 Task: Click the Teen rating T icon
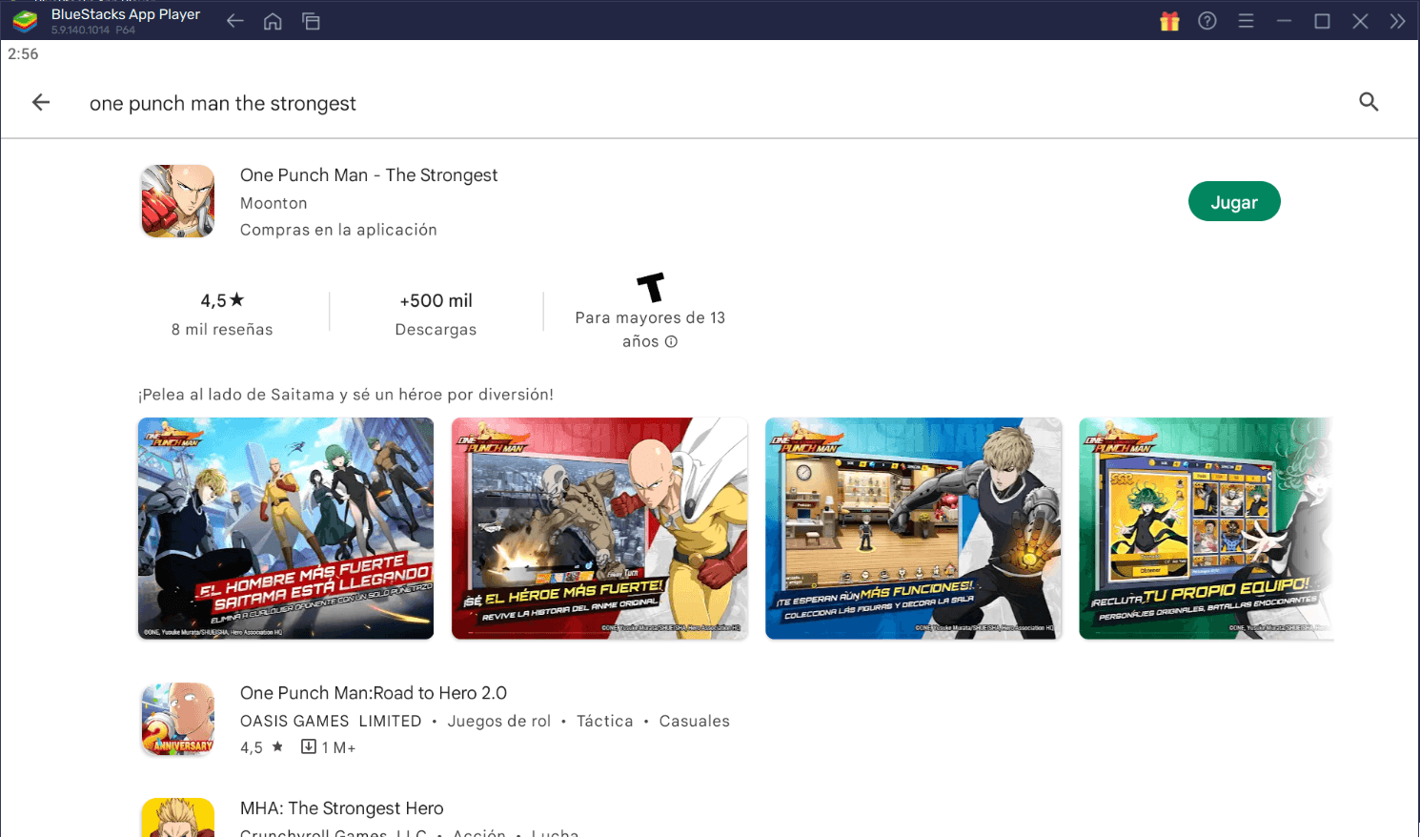[x=651, y=287]
